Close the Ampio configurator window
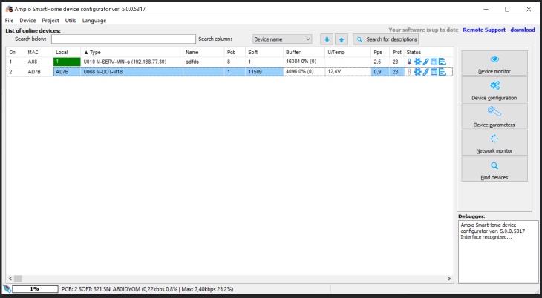 pyautogui.click(x=529, y=10)
